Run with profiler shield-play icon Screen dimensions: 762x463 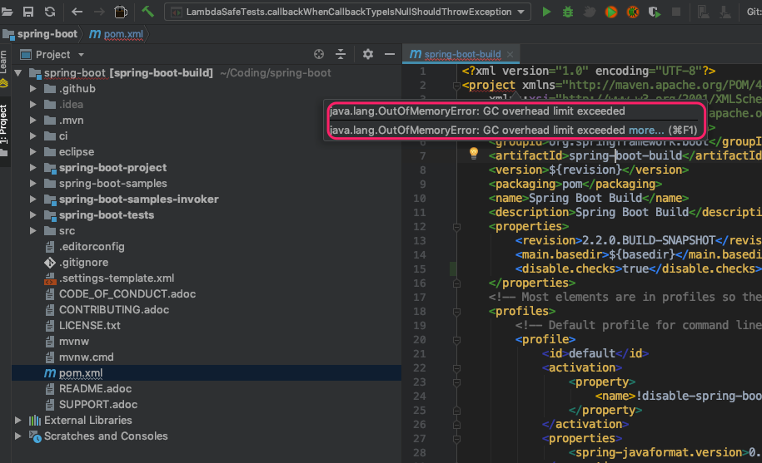[x=655, y=12]
